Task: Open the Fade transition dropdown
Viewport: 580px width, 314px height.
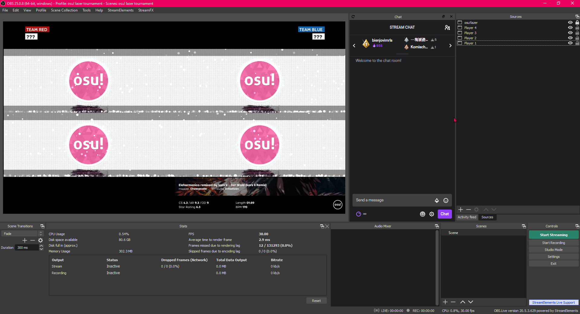Action: pyautogui.click(x=23, y=234)
